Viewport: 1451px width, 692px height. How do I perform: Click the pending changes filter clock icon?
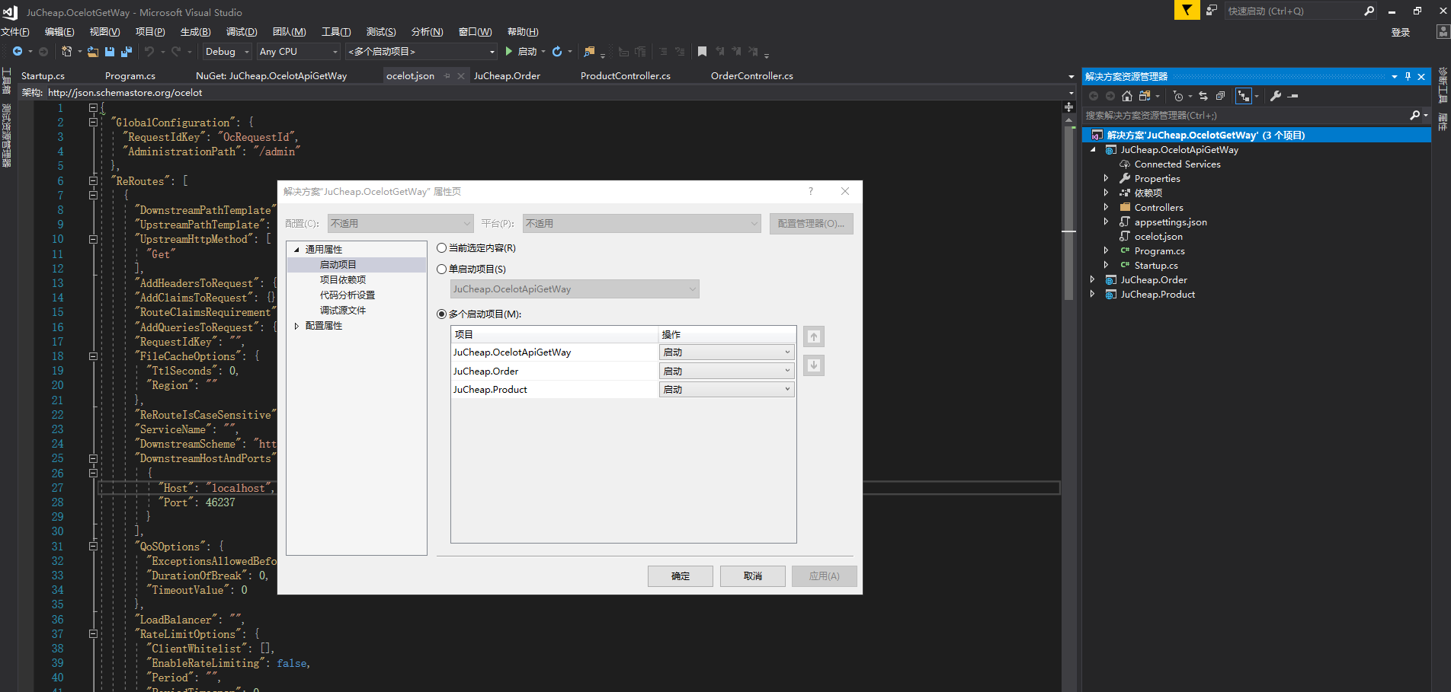(1178, 96)
